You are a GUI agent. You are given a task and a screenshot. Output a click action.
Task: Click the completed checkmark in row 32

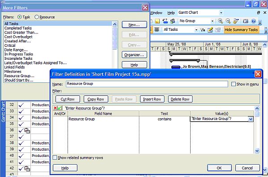(x=21, y=105)
